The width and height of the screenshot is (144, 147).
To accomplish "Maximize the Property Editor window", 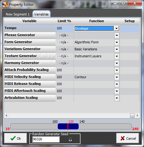I will click(123, 3).
